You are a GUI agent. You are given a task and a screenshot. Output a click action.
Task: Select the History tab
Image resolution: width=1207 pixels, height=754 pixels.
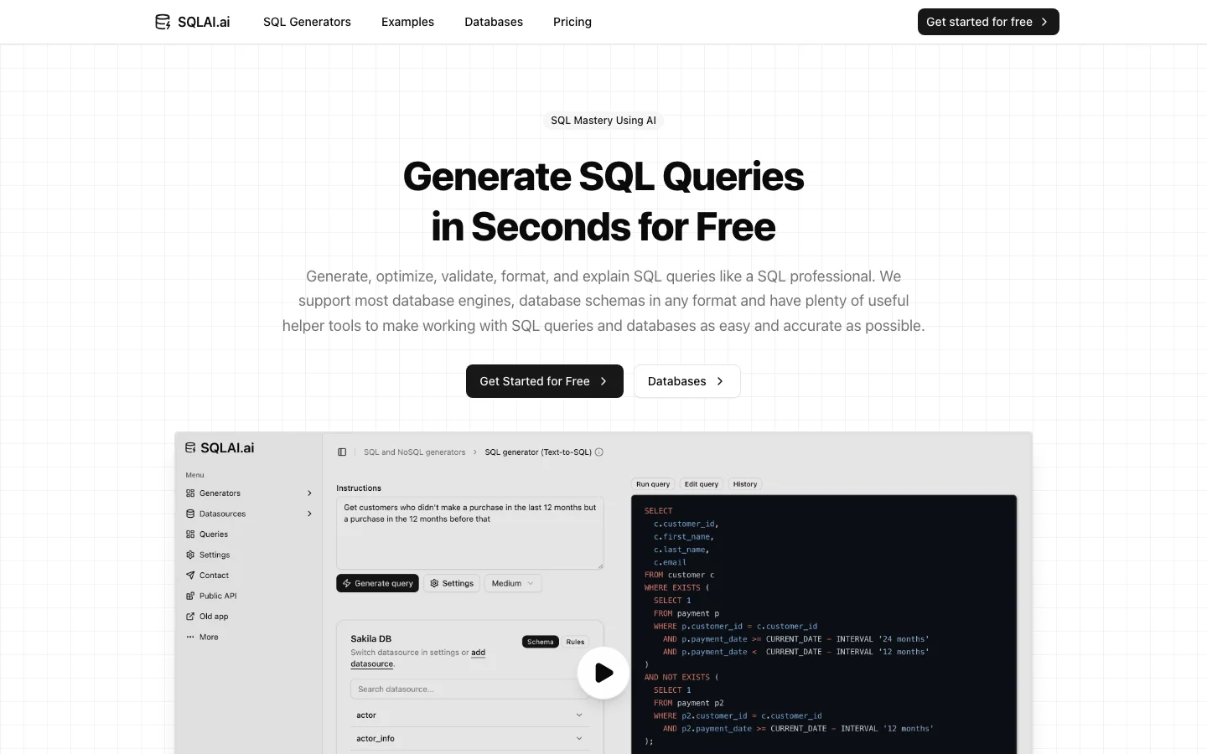[745, 484]
